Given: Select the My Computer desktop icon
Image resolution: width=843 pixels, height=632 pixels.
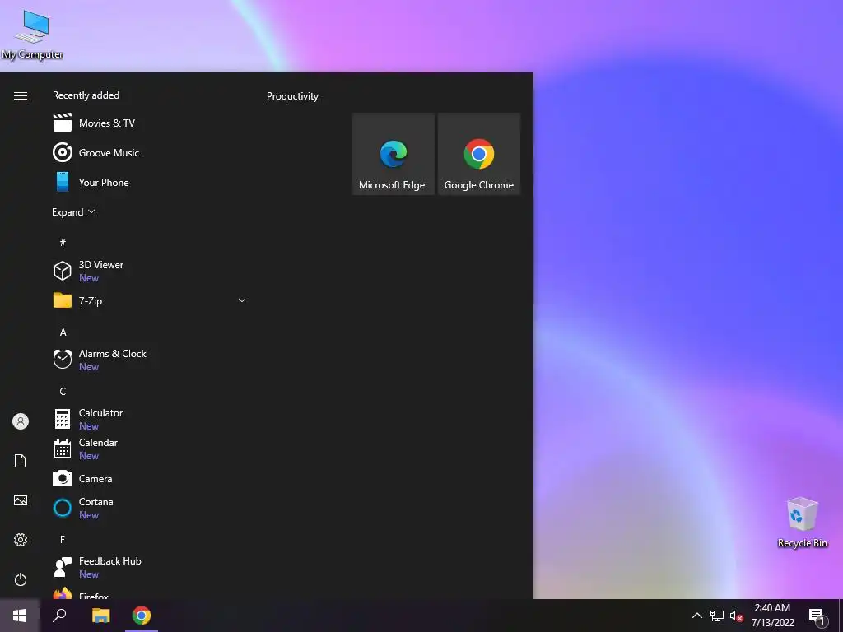Looking at the screenshot, I should point(32,33).
